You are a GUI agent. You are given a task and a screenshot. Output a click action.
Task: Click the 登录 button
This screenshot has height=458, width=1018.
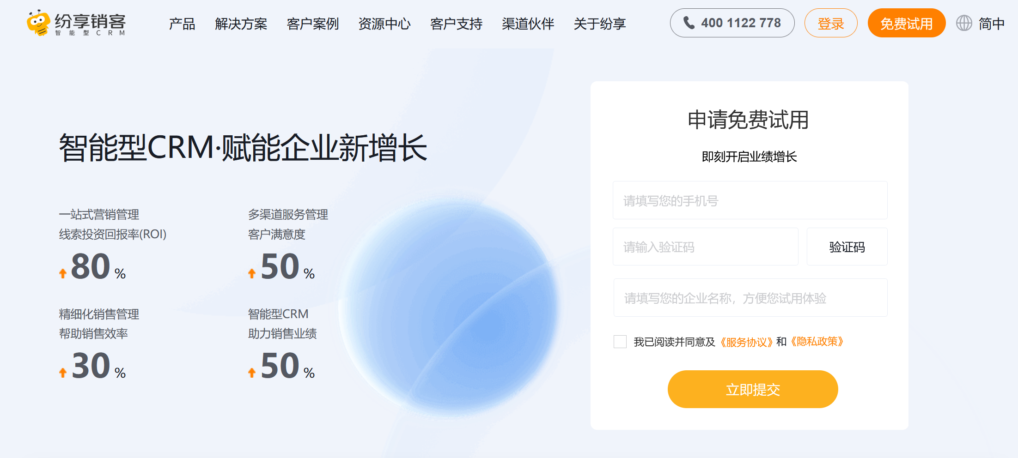(x=830, y=24)
